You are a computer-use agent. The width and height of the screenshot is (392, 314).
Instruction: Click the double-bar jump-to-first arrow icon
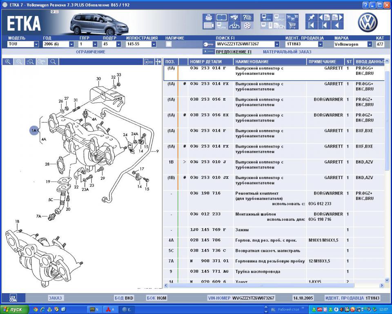point(311,25)
